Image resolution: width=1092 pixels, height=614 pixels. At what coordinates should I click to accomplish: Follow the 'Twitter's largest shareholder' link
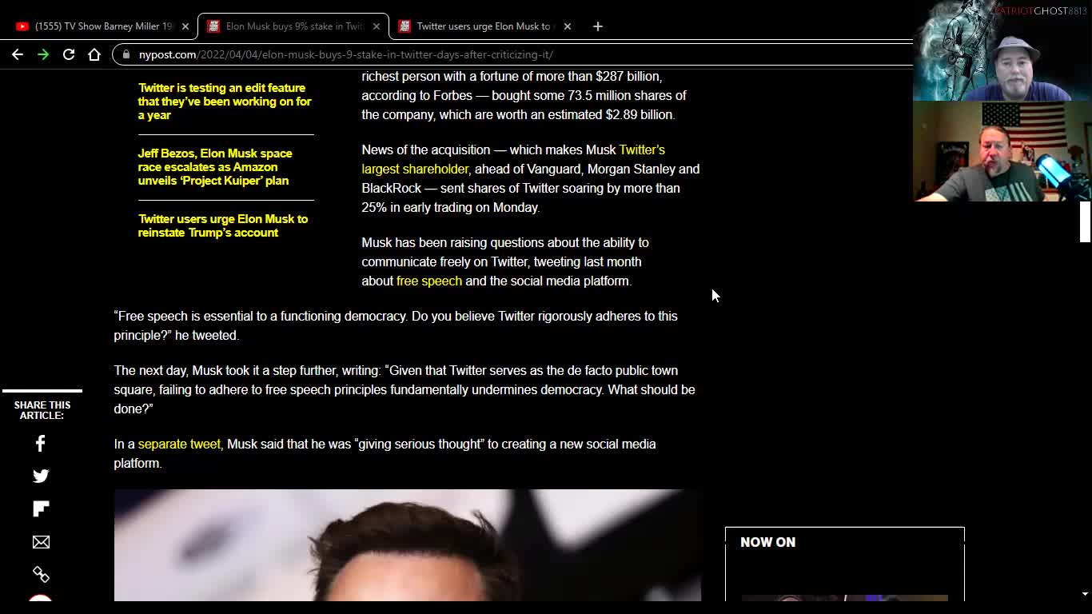513,159
